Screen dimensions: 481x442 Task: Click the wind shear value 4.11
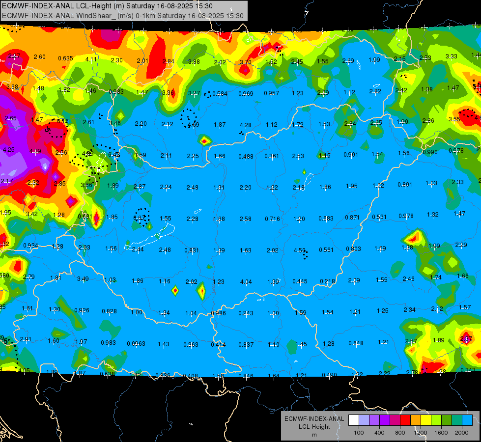91,59
